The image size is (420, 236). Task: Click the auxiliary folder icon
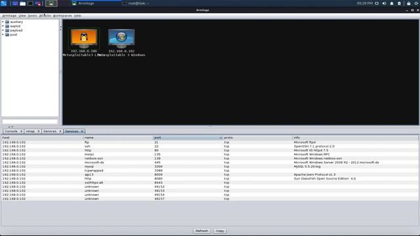pos(7,22)
